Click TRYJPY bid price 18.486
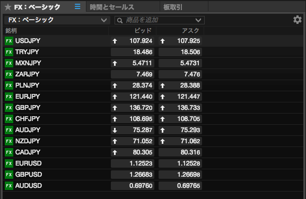 pos(133,52)
